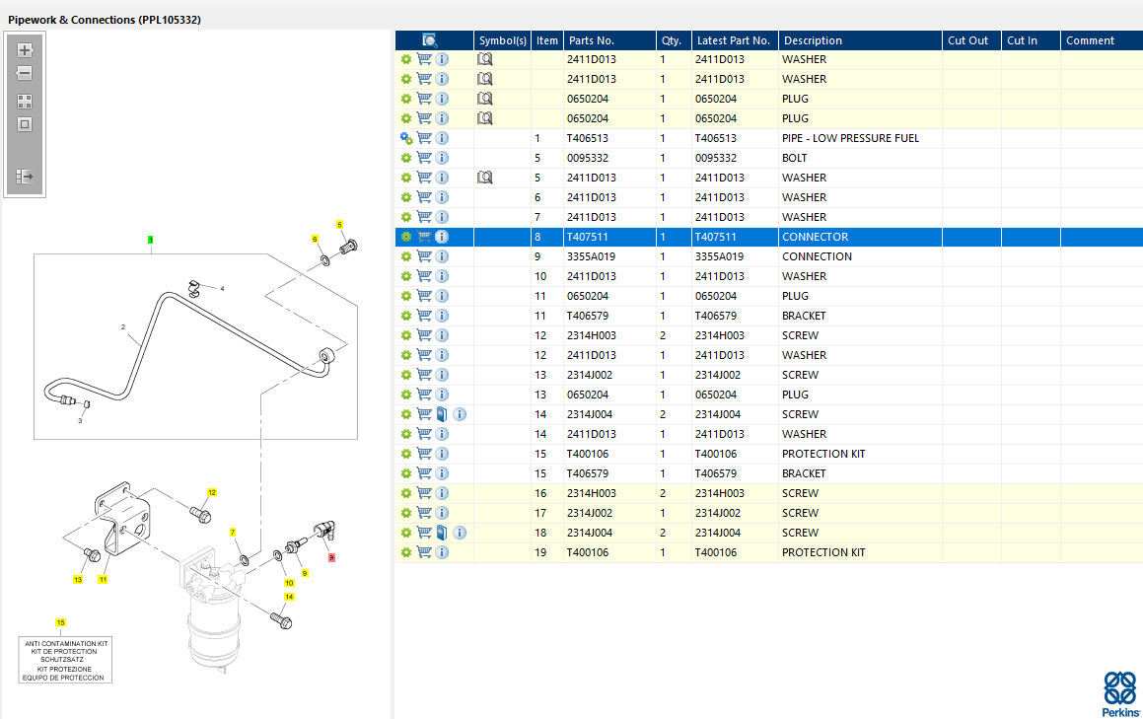The width and height of the screenshot is (1143, 719).
Task: Click the Cut In column header
Action: point(1030,40)
